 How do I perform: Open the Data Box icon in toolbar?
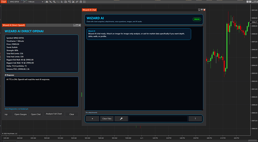[65, 2]
